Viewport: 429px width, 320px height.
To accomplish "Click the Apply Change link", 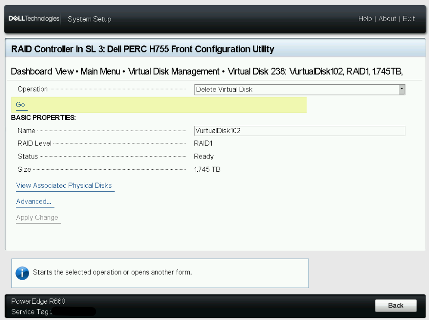I will click(37, 218).
